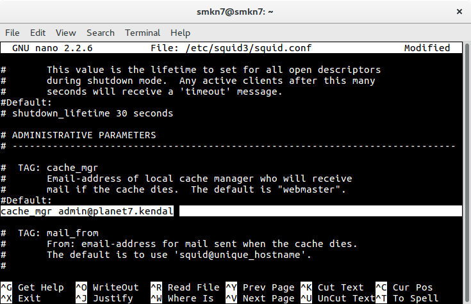This screenshot has height=304, width=471.
Task: Click the window title smkn7@smkn7
Action: click(235, 12)
